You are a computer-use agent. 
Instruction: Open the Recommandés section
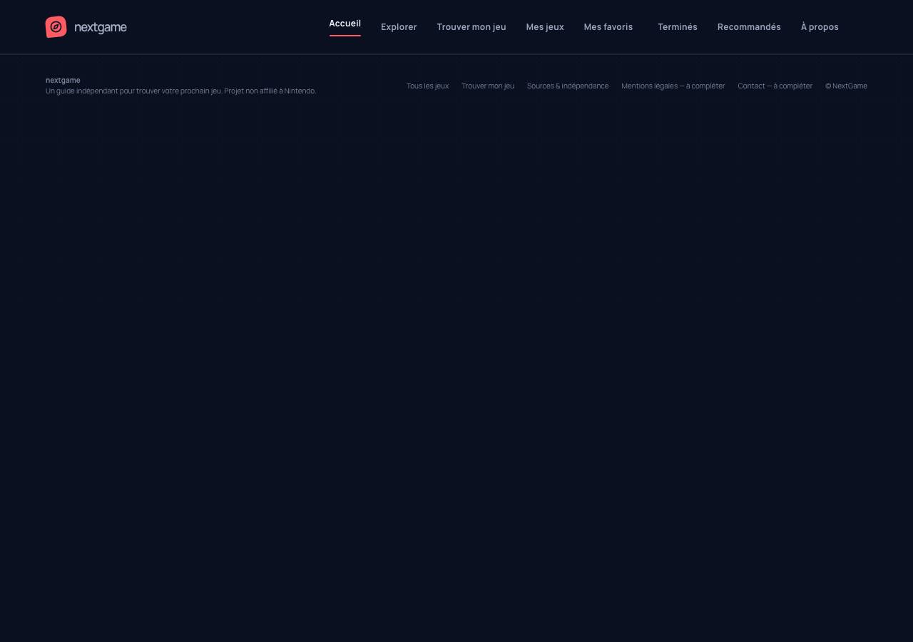tap(749, 27)
